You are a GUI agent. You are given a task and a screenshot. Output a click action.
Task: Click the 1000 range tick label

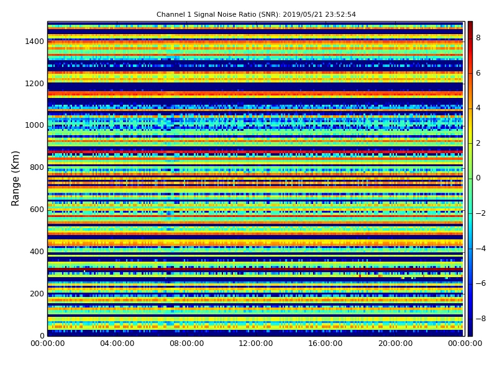(x=35, y=125)
